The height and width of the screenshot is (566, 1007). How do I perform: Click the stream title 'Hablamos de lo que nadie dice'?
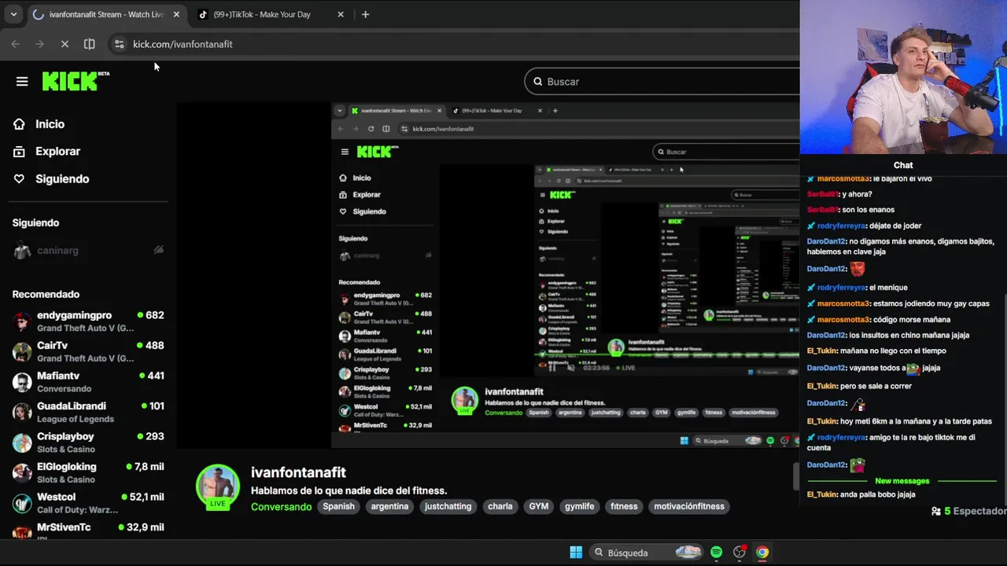pyautogui.click(x=349, y=491)
